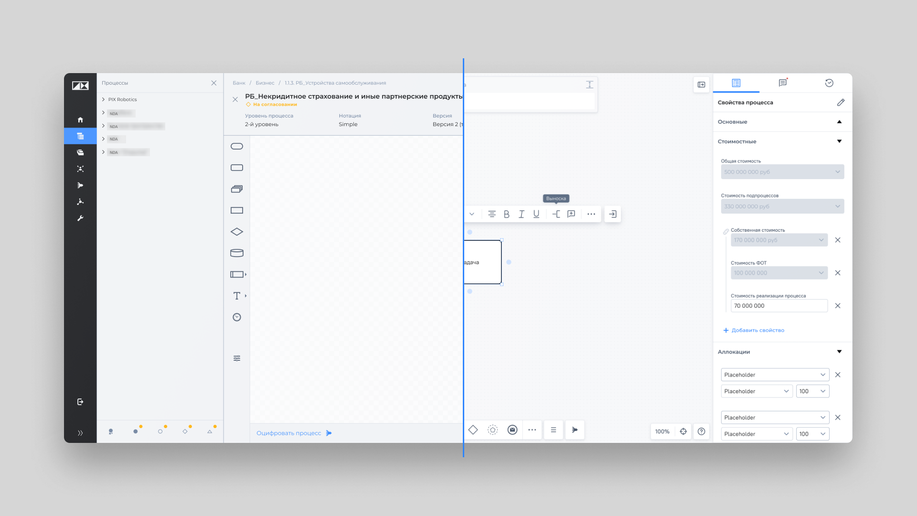Expand the sidebar with the double chevron
The image size is (917, 516).
point(80,433)
